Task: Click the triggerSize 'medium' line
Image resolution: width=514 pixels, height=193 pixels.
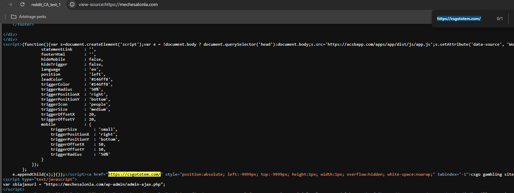Action: (76, 109)
